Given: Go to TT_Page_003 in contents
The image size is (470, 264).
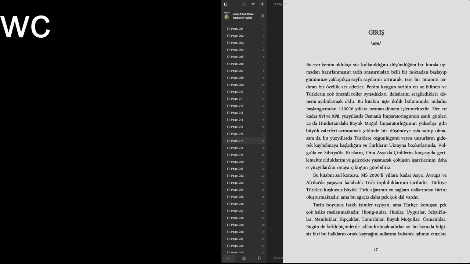Looking at the screenshot, I should click(x=244, y=43).
